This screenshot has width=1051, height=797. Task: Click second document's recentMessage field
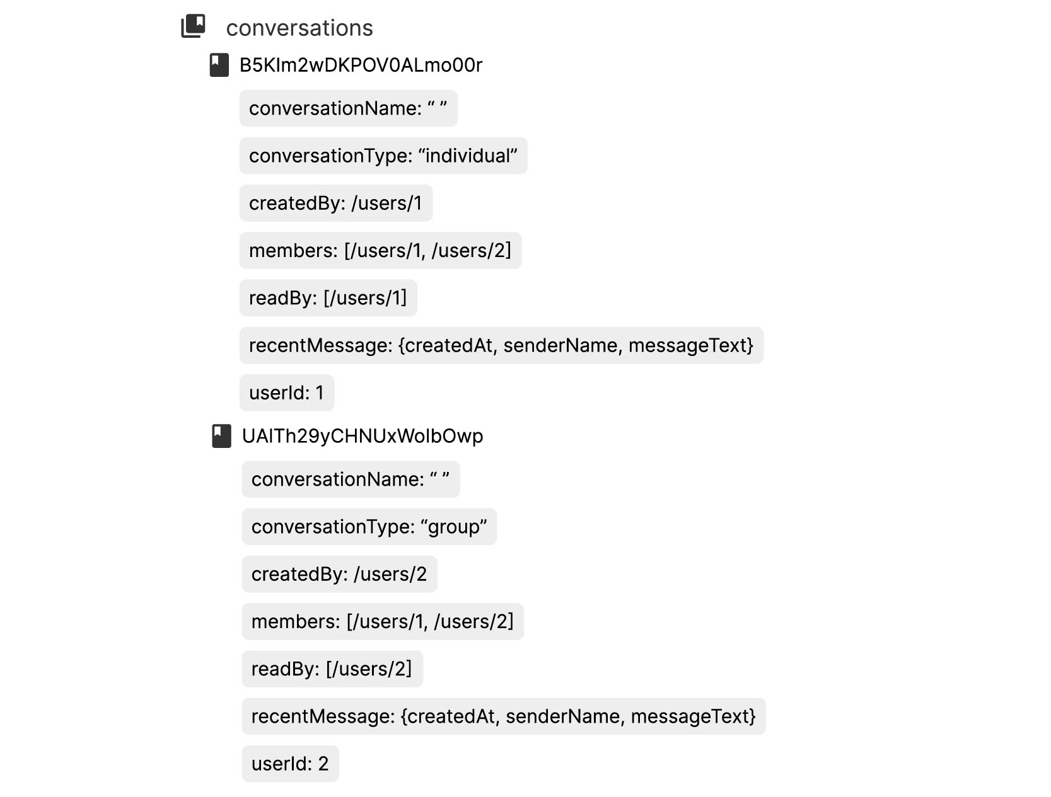point(504,716)
